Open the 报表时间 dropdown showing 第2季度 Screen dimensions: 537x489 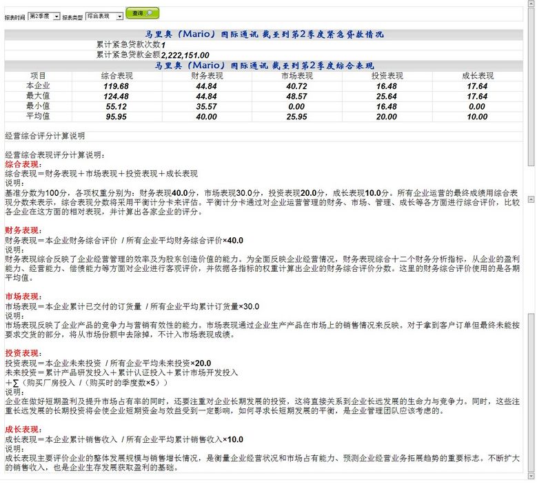coord(44,16)
